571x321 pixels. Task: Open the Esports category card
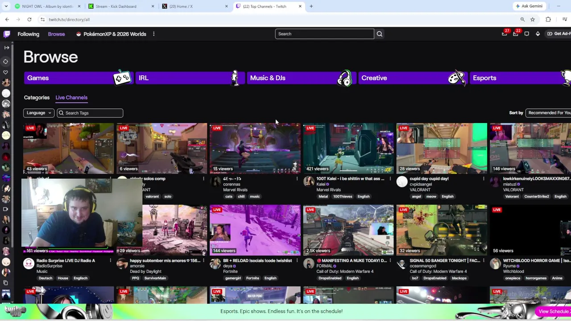(520, 78)
